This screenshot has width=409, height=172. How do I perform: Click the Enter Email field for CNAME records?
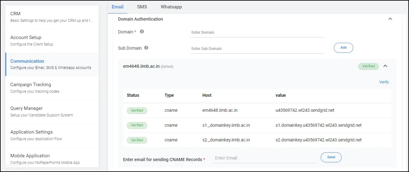click(x=265, y=158)
